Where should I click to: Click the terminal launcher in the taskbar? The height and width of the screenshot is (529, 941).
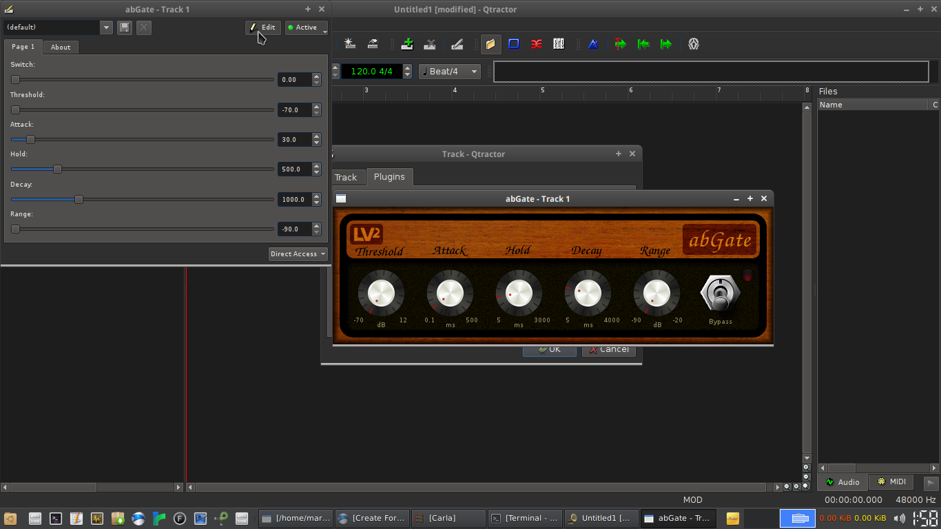56,519
